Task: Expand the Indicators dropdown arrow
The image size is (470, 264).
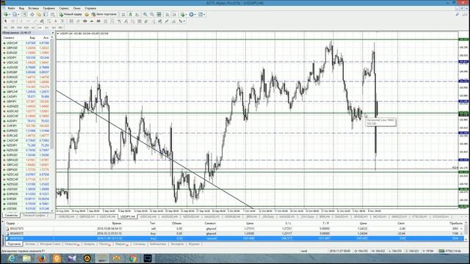Action: [186, 15]
